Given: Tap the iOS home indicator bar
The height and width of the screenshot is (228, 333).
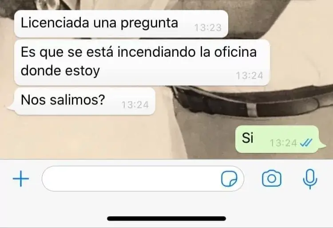Looking at the screenshot, I should click(166, 219).
